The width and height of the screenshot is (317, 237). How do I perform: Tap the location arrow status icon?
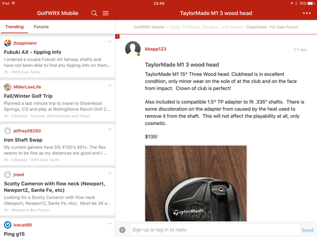292,3
